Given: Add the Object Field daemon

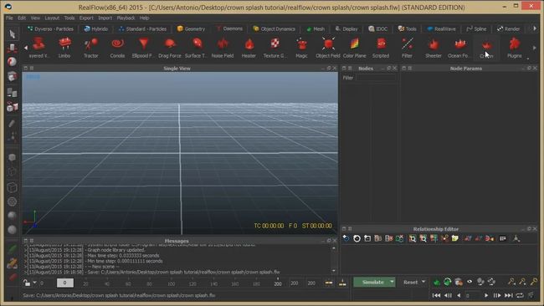Looking at the screenshot, I should [328, 48].
